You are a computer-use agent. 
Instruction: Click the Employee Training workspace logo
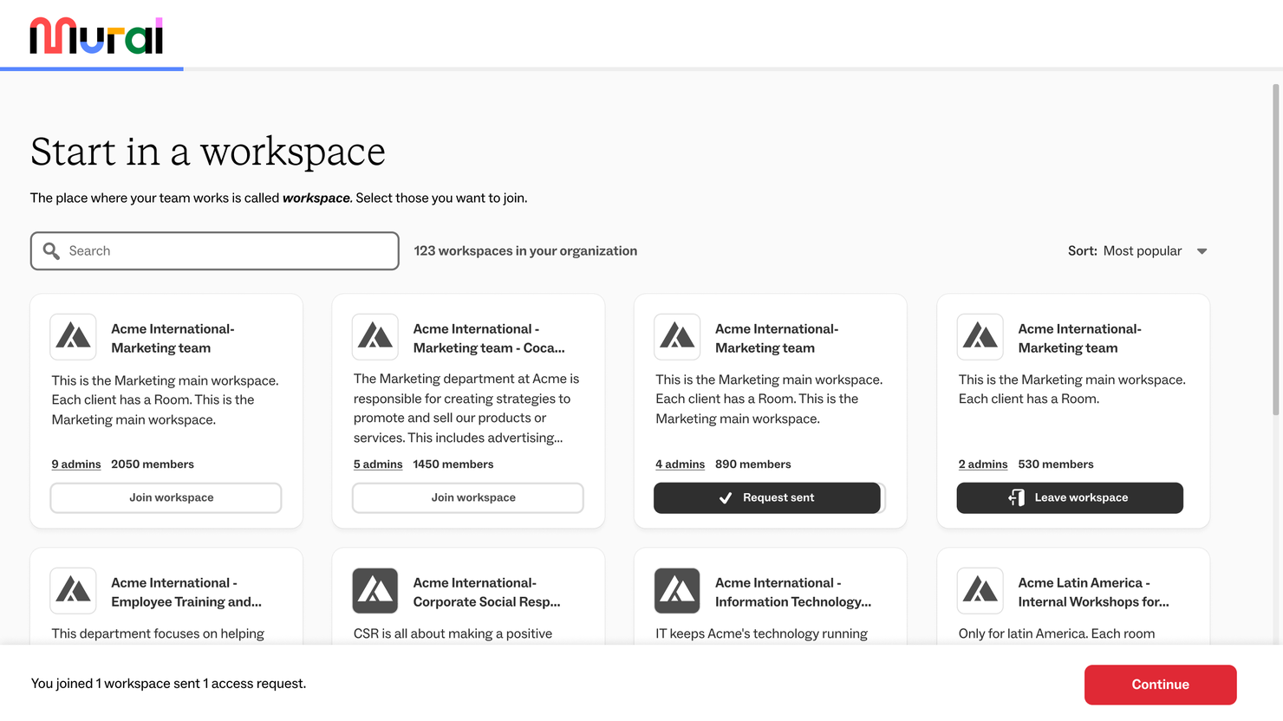(73, 591)
